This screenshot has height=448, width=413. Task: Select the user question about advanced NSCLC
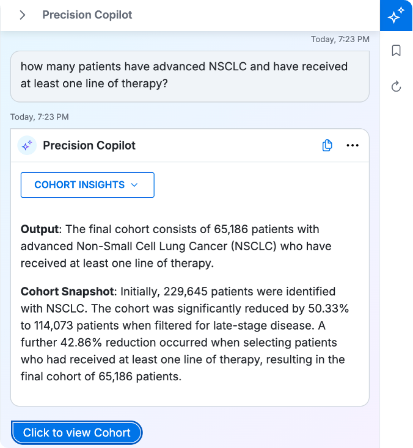tap(184, 75)
